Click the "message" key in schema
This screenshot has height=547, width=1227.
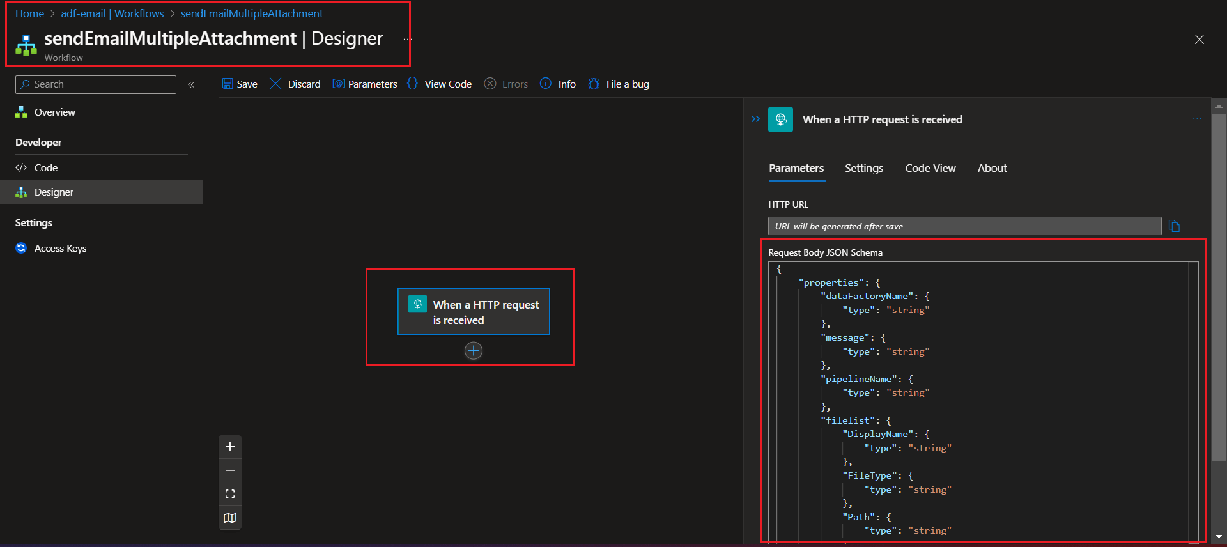pyautogui.click(x=845, y=337)
